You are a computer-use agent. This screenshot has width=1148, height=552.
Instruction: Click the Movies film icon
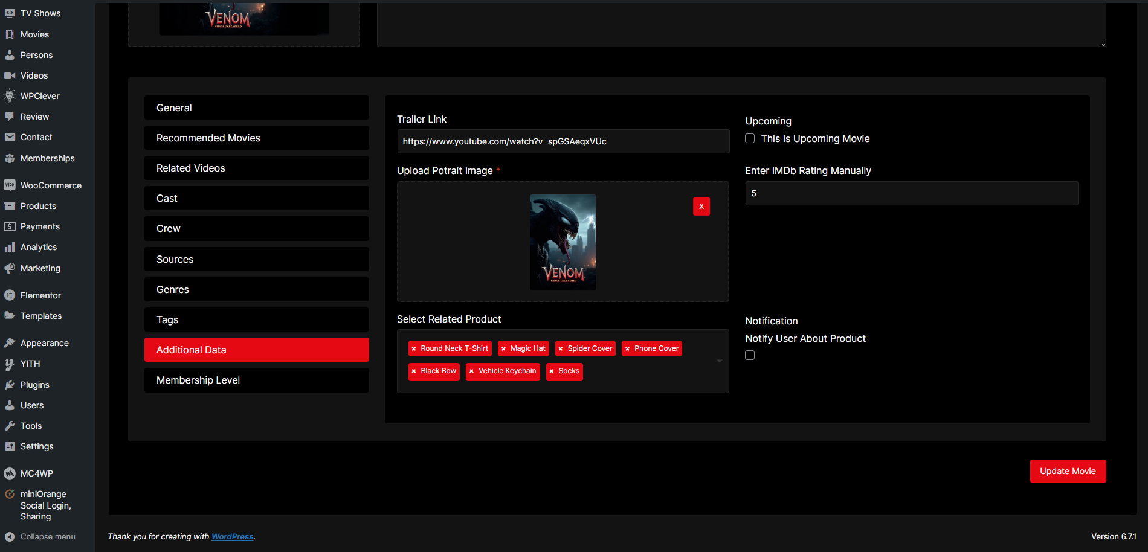(10, 34)
